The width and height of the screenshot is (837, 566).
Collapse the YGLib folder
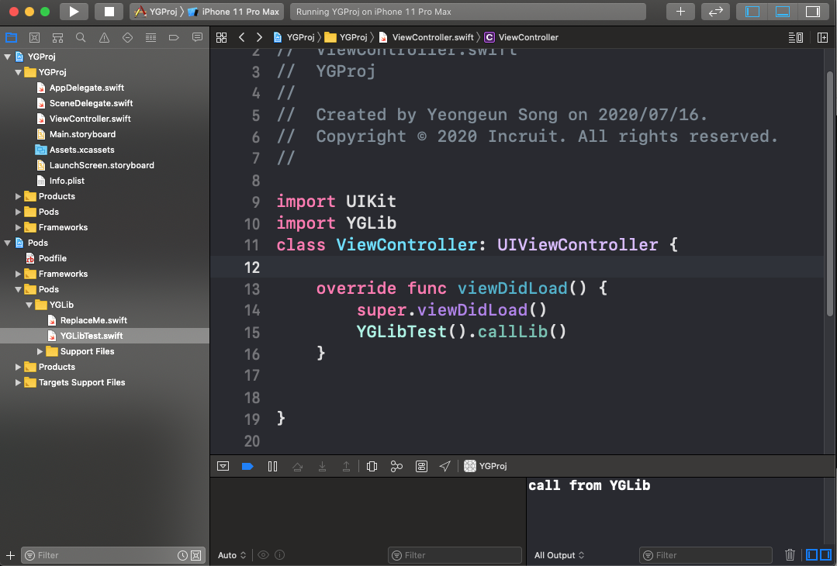click(29, 305)
